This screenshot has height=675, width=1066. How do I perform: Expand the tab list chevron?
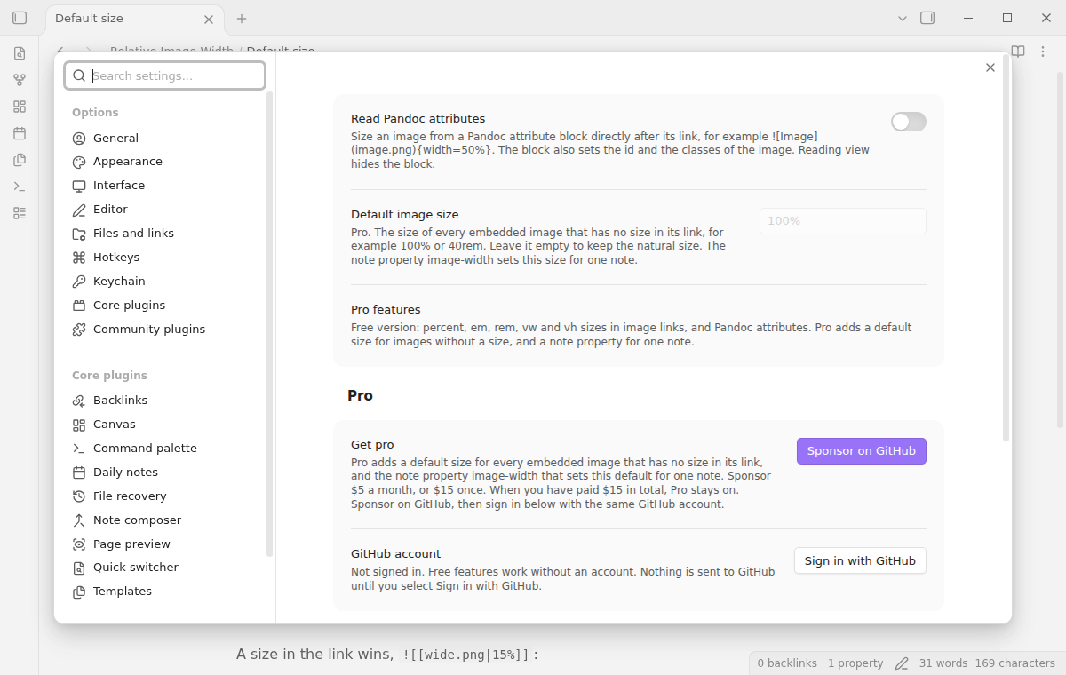pos(903,18)
